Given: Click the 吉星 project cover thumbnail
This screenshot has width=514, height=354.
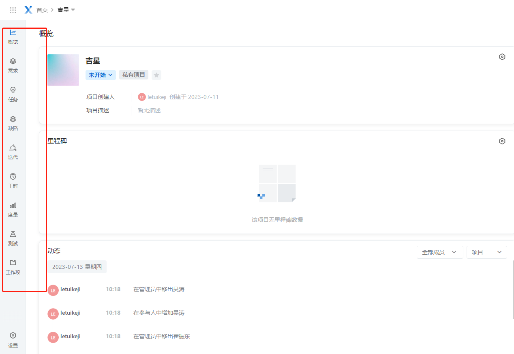Looking at the screenshot, I should coord(63,70).
